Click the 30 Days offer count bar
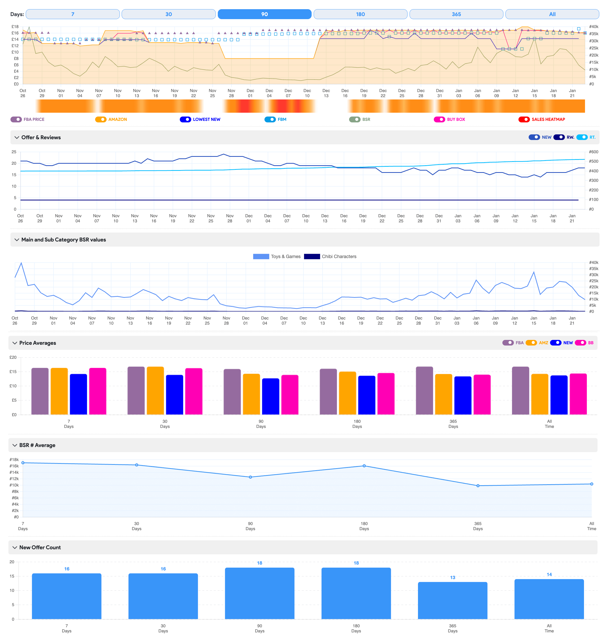This screenshot has width=610, height=638. pyautogui.click(x=163, y=596)
